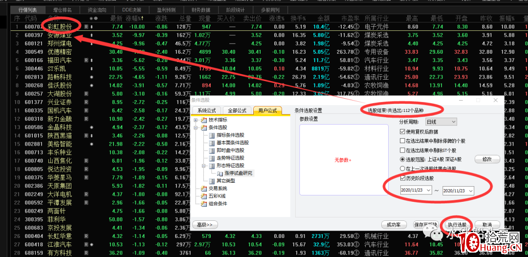The image size is (528, 257).
Task: Click the R badge on 兴业证券 row
Action: [x=86, y=102]
